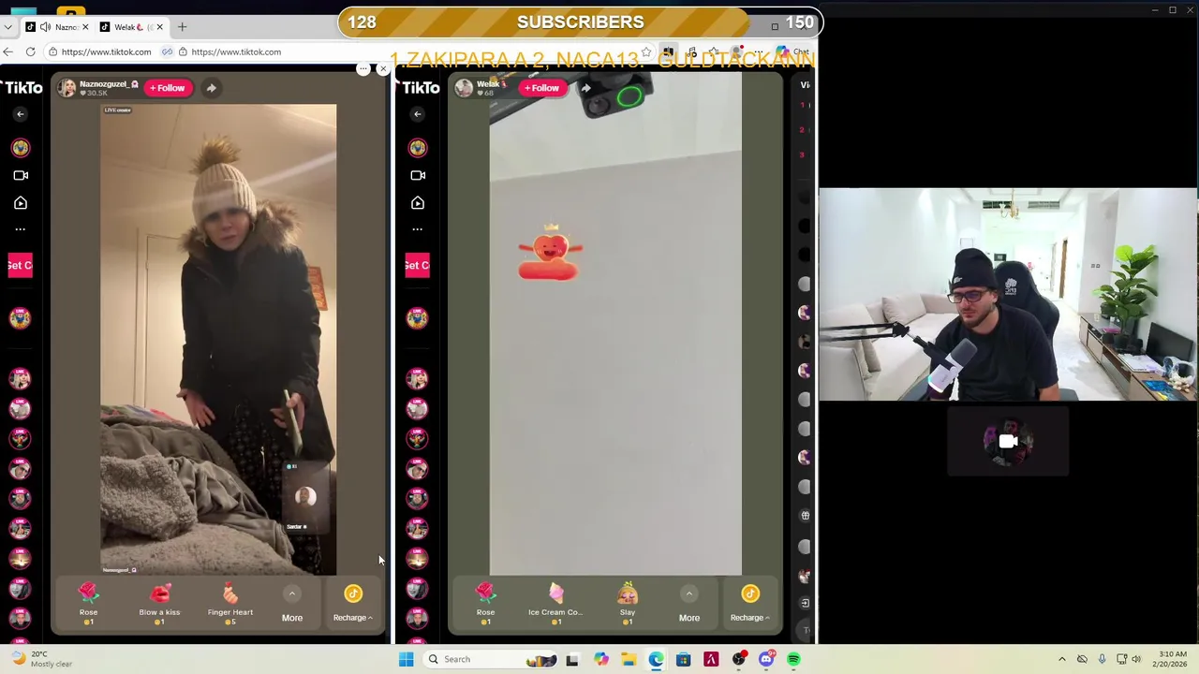Send a Rose gift in right stream
This screenshot has width=1199, height=674.
pyautogui.click(x=485, y=604)
